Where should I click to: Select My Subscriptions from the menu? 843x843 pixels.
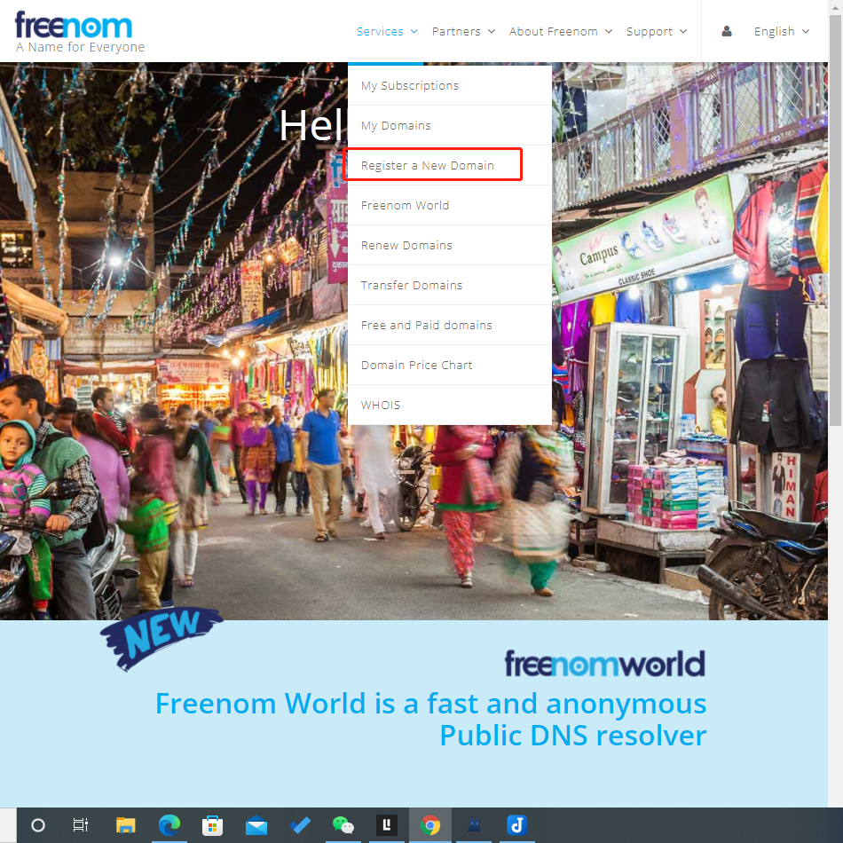(x=450, y=85)
